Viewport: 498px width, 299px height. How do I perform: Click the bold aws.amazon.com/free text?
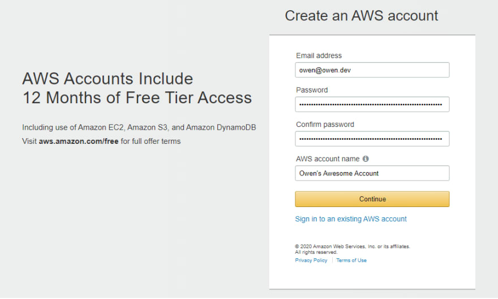point(79,141)
